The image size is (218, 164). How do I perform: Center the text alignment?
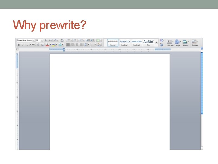72,45
